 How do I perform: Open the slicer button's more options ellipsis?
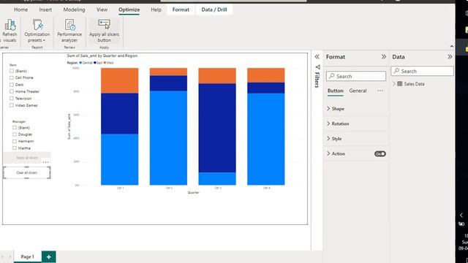coord(45,162)
